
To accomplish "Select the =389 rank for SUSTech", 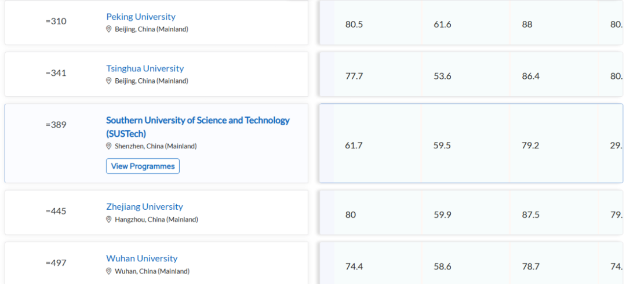I will pos(56,125).
